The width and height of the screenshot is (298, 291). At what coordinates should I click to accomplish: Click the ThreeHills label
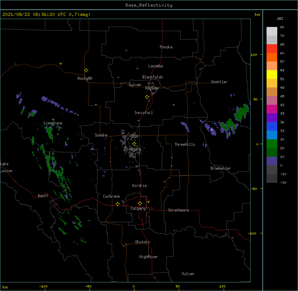185,144
